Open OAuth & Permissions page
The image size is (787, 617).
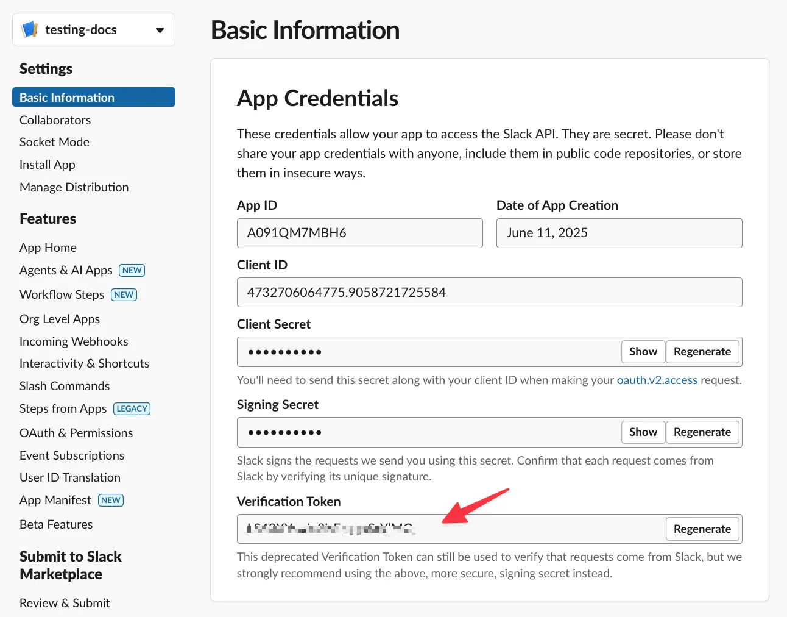[76, 433]
